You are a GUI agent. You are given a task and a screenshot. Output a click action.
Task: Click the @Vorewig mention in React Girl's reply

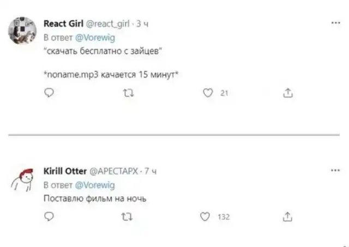point(94,38)
